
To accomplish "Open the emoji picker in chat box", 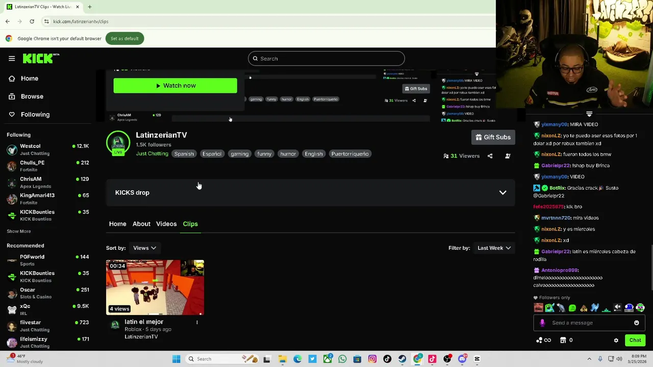I will tap(637, 323).
